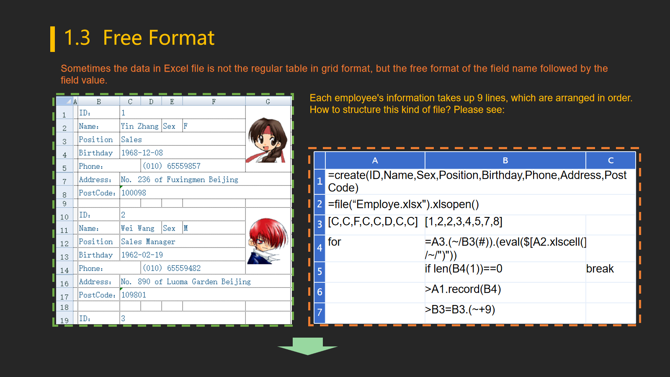670x377 pixels.
Task: Click row number 4 in the script grid
Action: click(320, 248)
